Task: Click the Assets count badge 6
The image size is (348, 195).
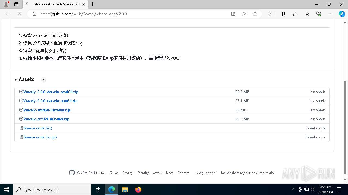Action: point(43,80)
